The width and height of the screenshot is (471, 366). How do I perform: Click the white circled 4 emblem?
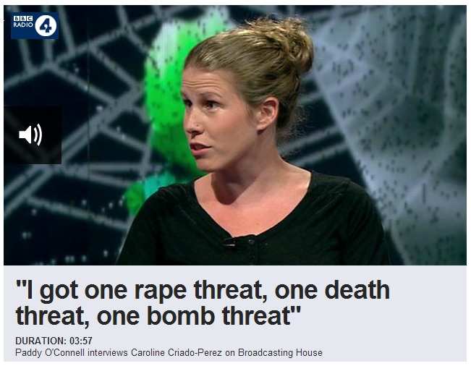coord(46,26)
